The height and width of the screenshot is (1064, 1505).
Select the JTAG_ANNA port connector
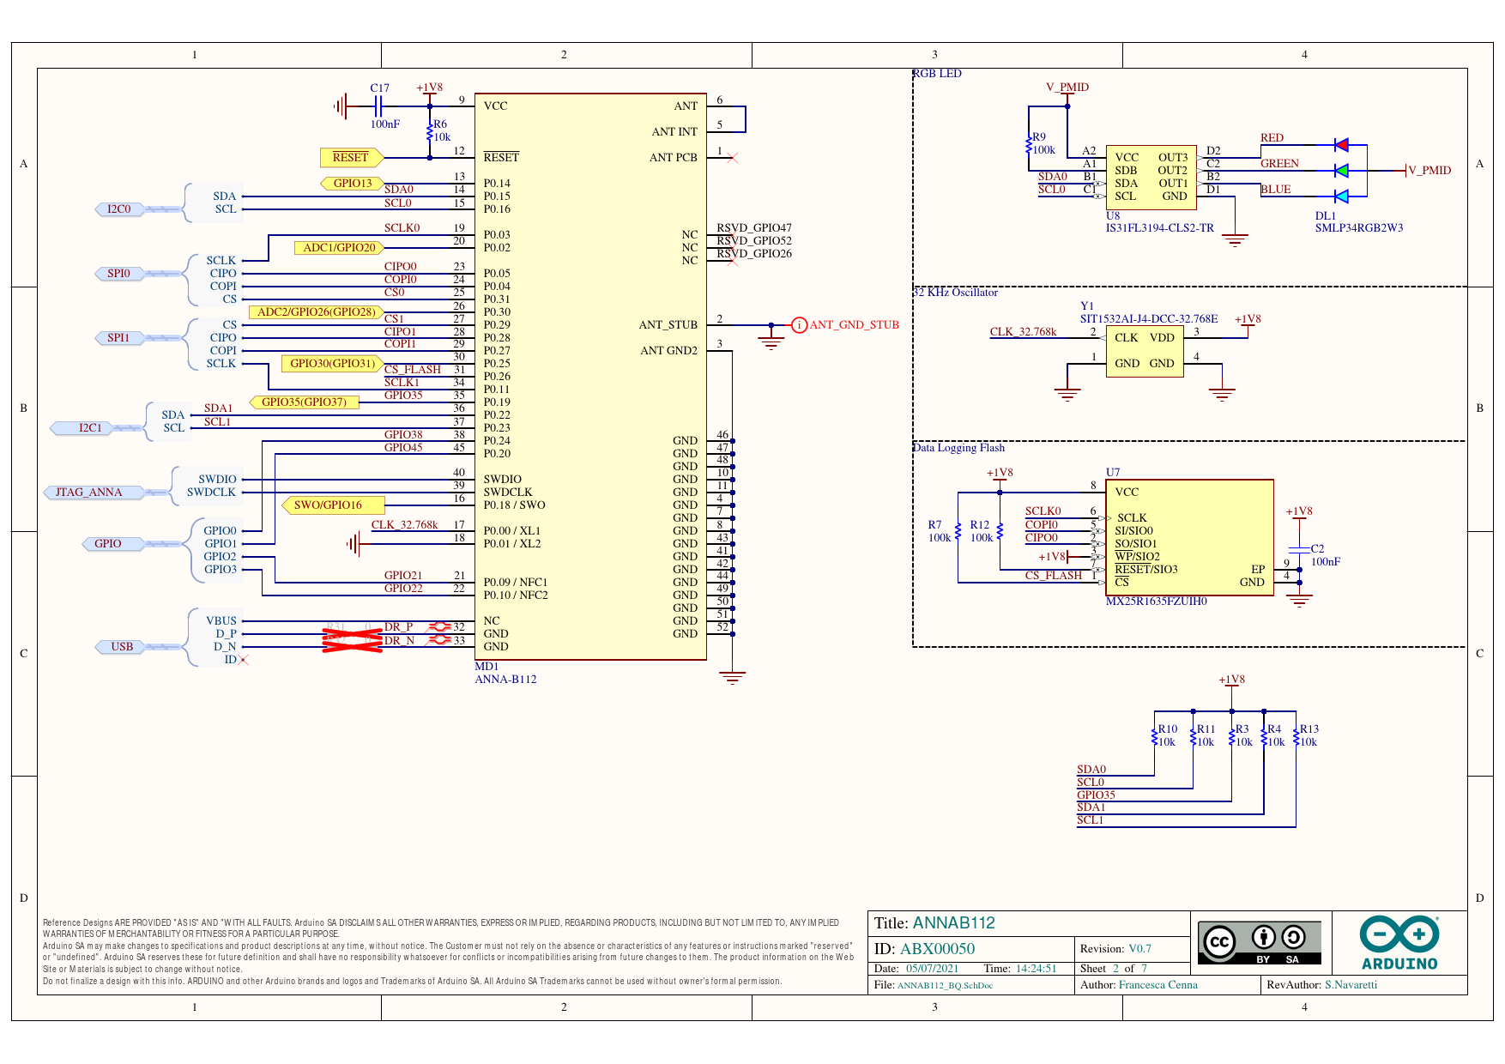click(88, 493)
